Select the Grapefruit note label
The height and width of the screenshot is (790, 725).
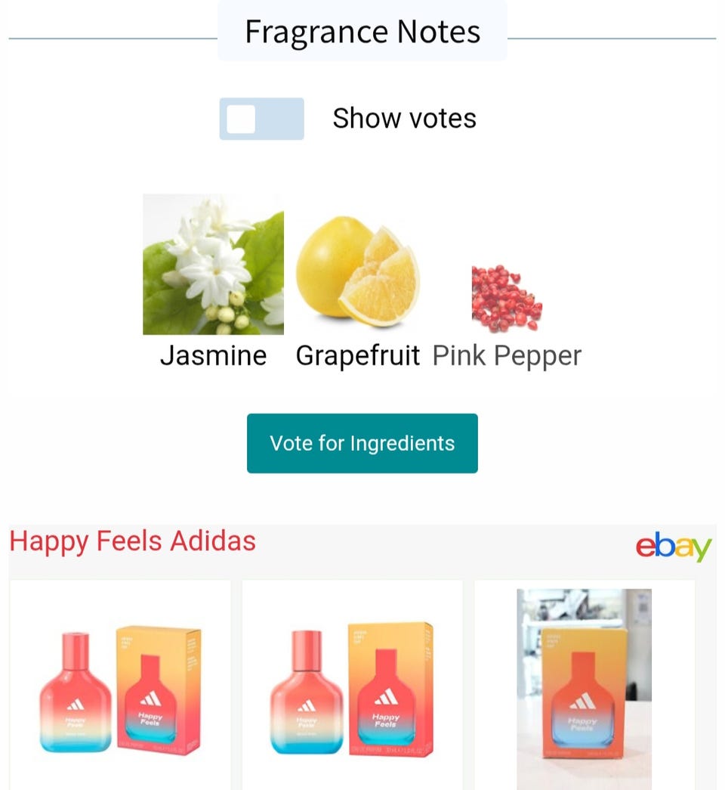358,356
